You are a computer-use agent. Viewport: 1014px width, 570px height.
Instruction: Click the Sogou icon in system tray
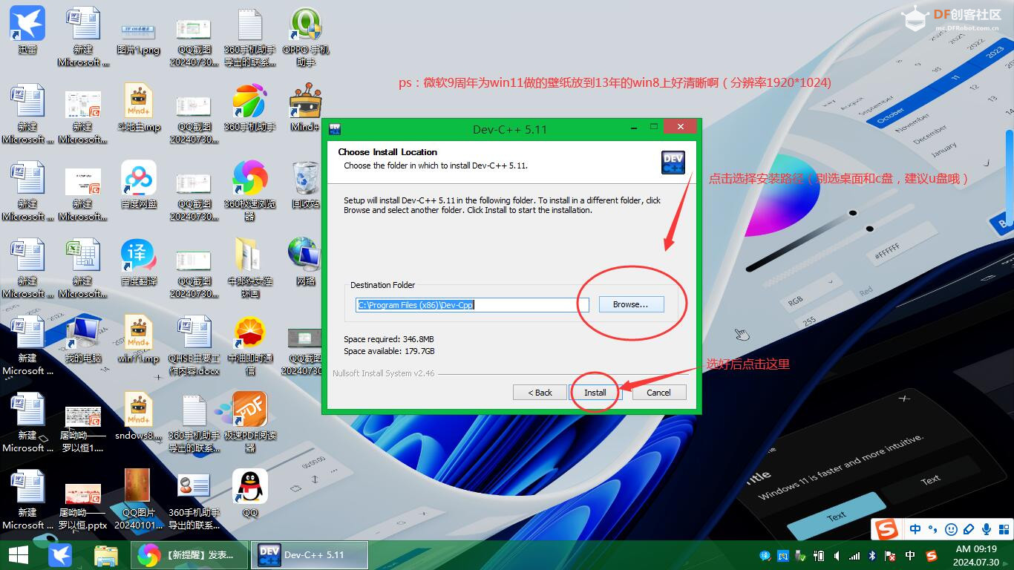(x=932, y=556)
